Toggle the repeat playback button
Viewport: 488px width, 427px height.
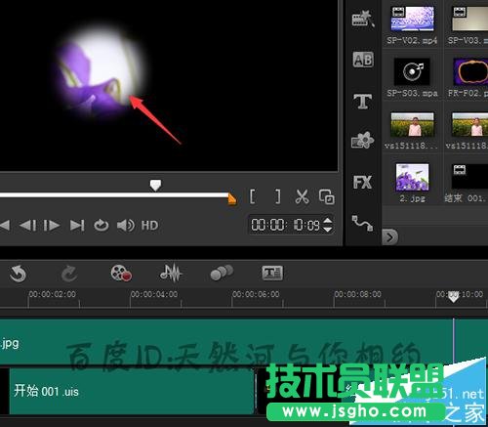(x=102, y=225)
